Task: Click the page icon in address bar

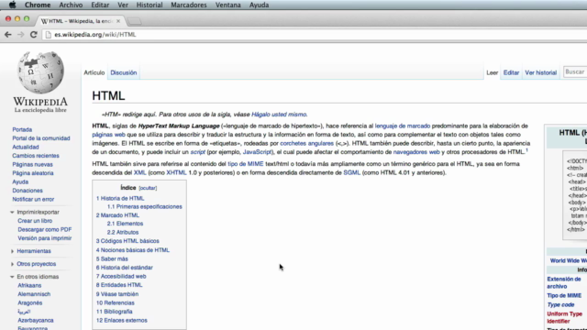Action: click(48, 35)
